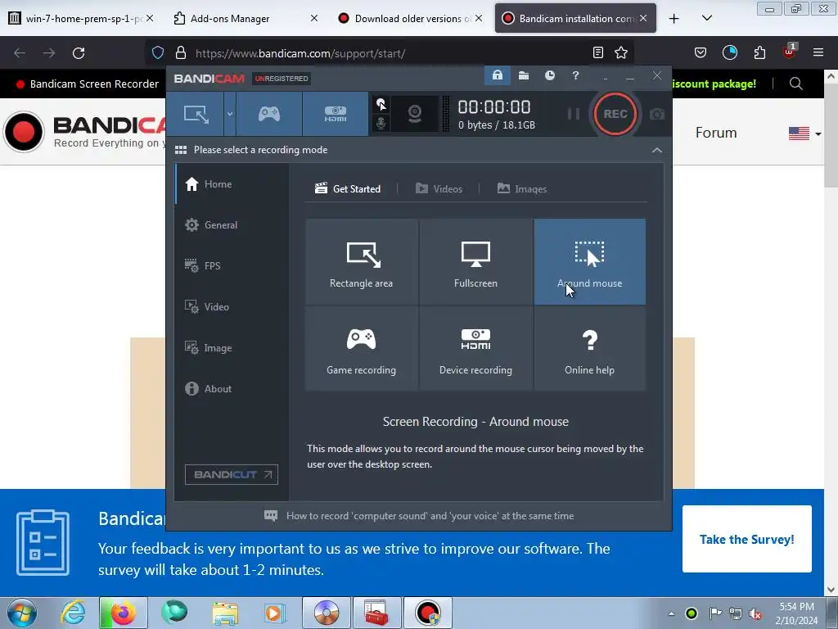Open the Firefox hamburger menu
838x629 pixels.
[x=818, y=53]
